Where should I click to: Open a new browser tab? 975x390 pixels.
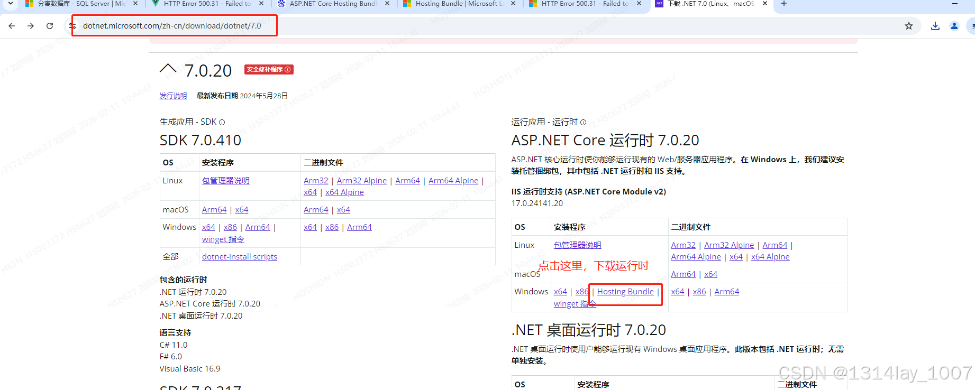point(784,4)
